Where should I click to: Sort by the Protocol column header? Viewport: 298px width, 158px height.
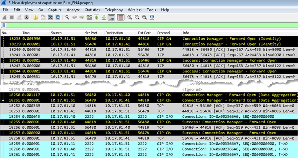[x=169, y=33]
